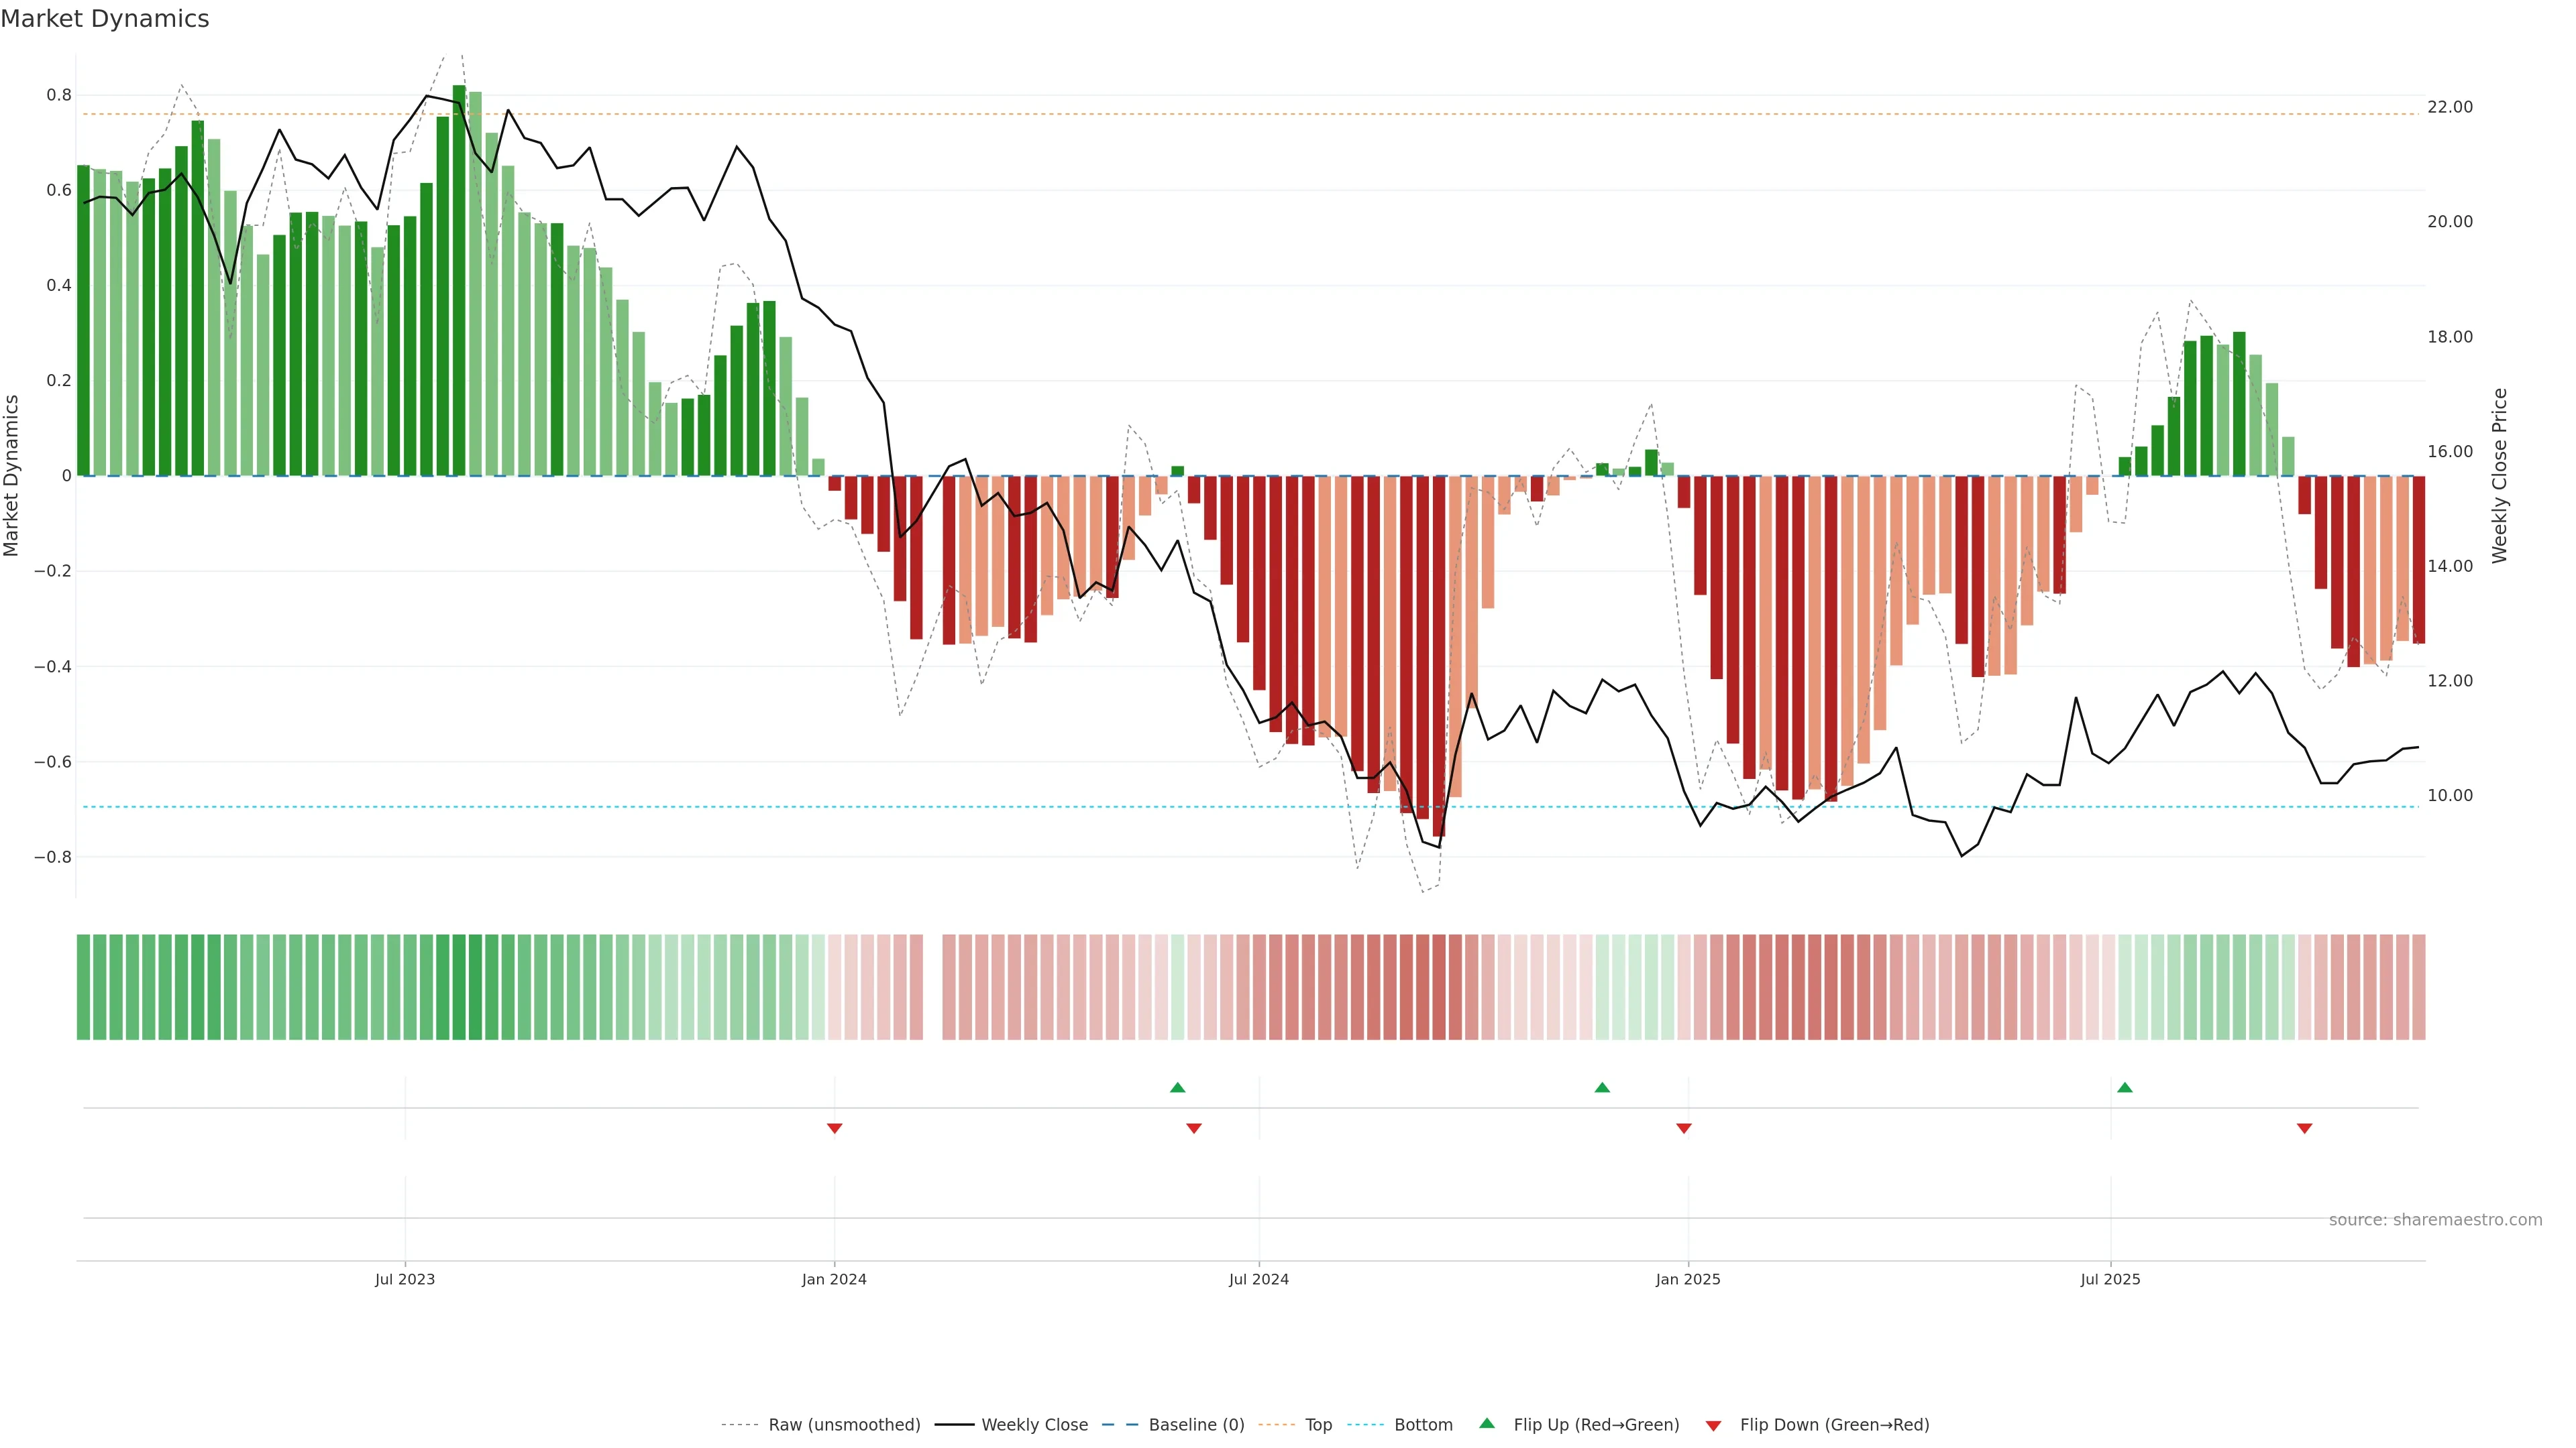The width and height of the screenshot is (2576, 1448).
Task: Click the Flip Up legend triangle icon
Action: click(x=1487, y=1423)
